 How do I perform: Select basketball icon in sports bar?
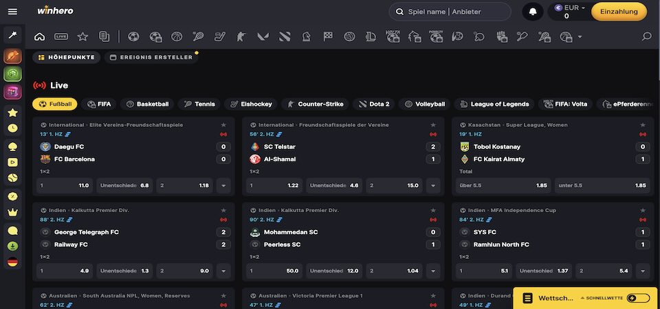(x=177, y=36)
